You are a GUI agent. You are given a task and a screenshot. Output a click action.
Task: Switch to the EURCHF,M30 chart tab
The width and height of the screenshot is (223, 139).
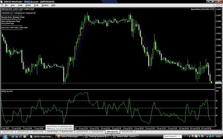pos(82,132)
